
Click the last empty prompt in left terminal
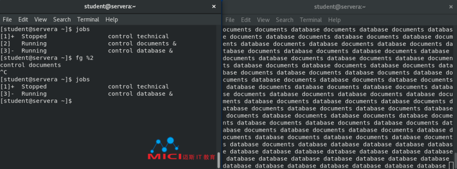[x=36, y=101]
